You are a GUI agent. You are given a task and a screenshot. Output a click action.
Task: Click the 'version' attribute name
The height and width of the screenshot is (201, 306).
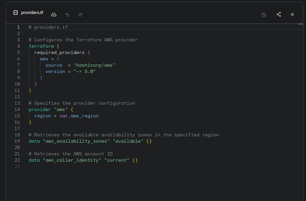pyautogui.click(x=55, y=72)
